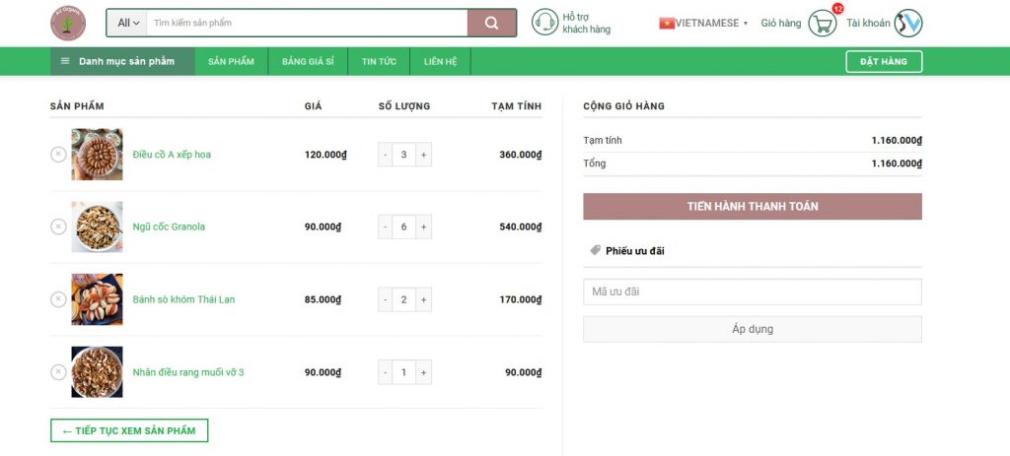Go to the BẢNG GIÁ SỈ menu
Viewport: 1010px width, 456px height.
pos(308,61)
